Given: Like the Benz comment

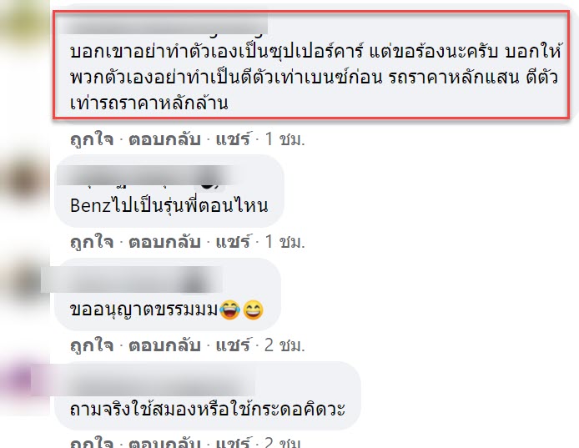Looking at the screenshot, I should tap(92, 242).
